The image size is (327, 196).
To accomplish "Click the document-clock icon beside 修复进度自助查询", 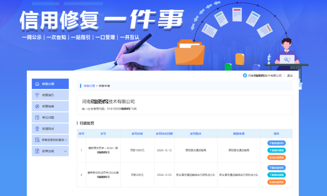I will [37, 140].
